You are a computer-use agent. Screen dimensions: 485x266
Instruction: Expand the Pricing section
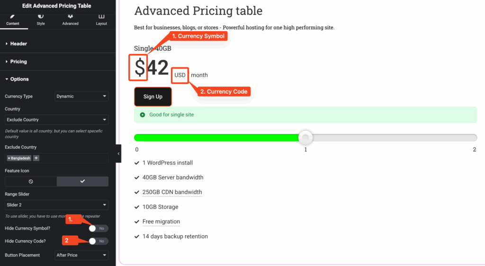click(18, 62)
